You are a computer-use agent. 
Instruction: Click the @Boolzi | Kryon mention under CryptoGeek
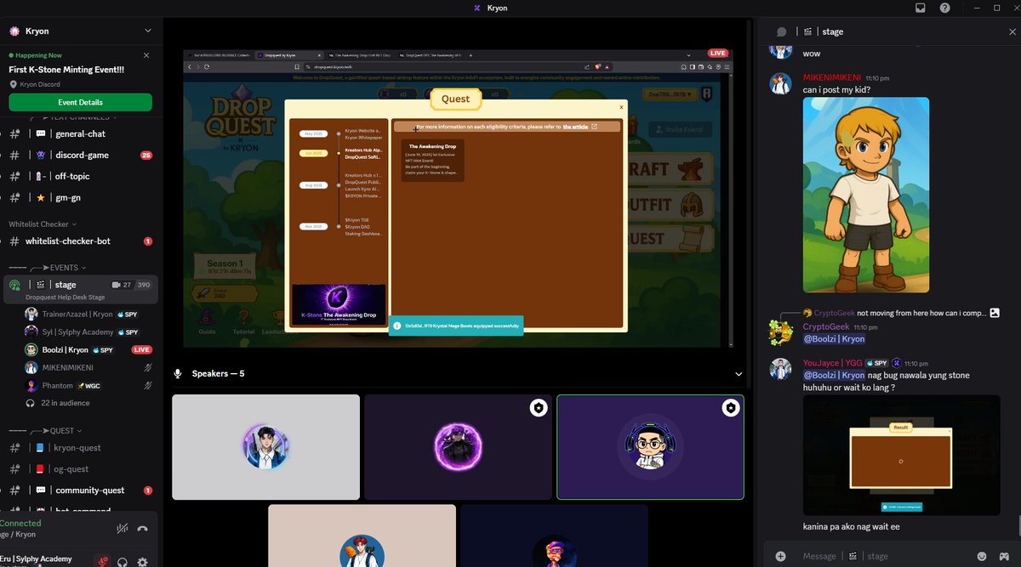[x=834, y=339]
